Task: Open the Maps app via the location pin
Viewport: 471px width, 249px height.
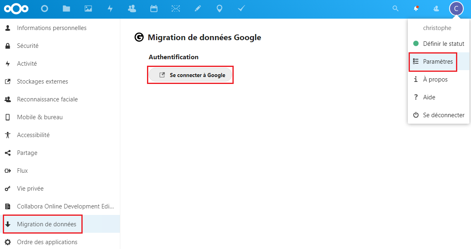Action: [219, 8]
